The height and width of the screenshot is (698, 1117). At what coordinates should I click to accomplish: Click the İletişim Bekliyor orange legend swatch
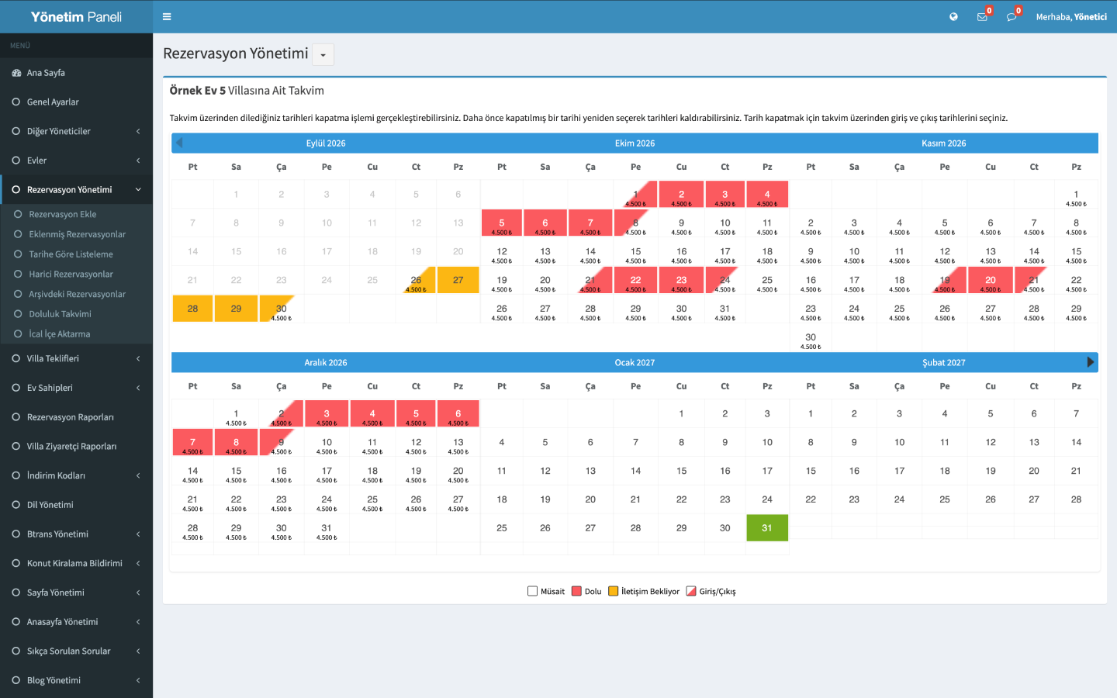[x=613, y=591]
